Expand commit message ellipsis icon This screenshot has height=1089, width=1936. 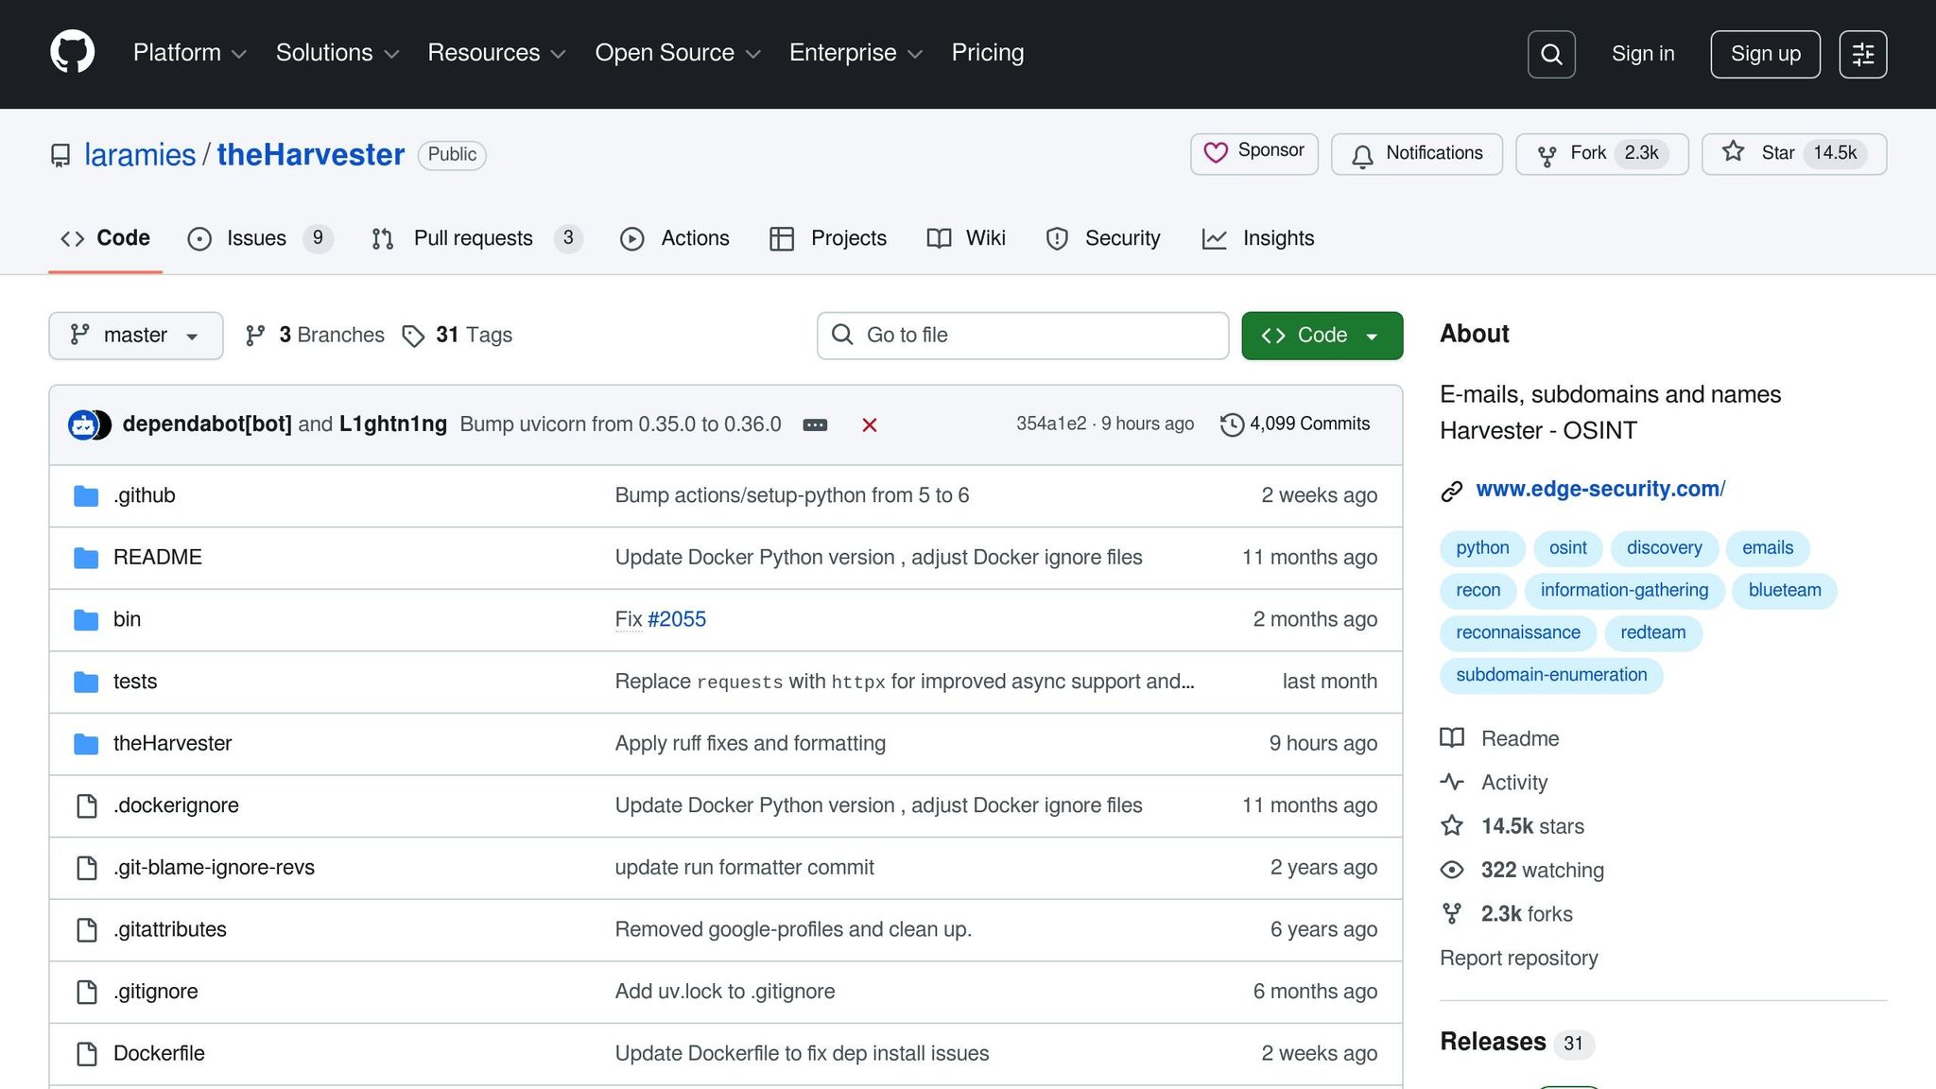[x=815, y=425]
